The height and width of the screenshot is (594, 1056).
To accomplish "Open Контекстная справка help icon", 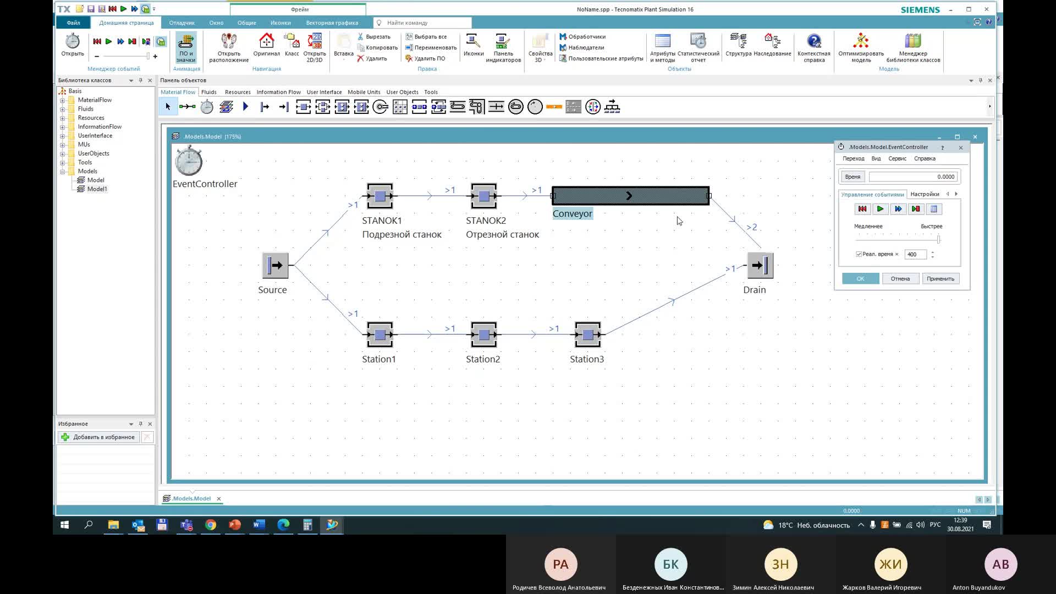I will (x=814, y=48).
